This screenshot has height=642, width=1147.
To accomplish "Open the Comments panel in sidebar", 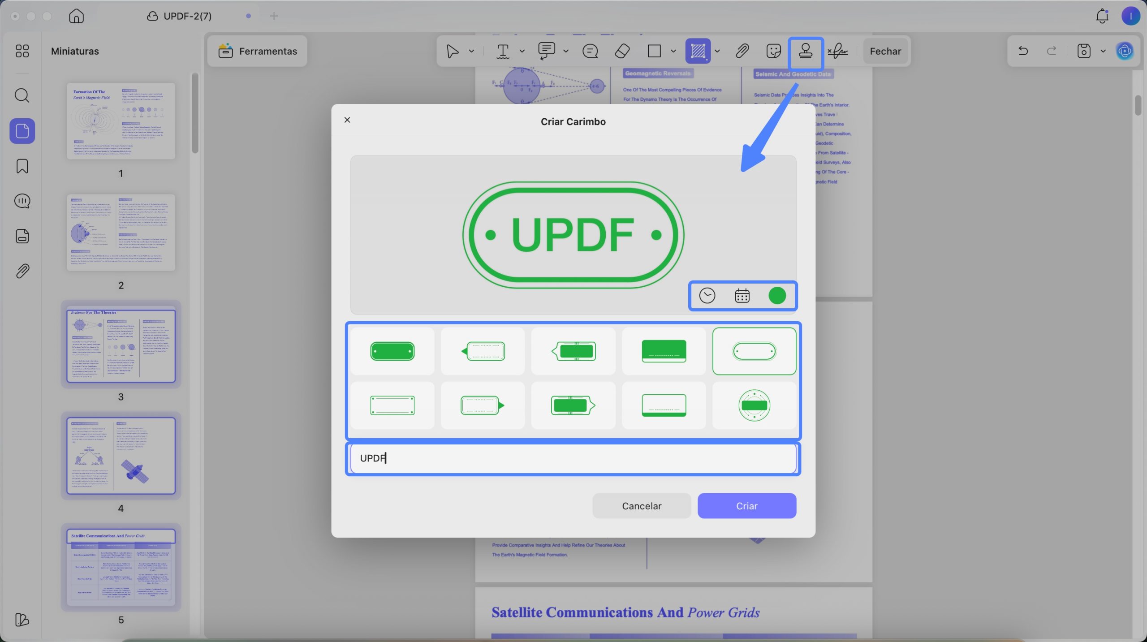I will [x=22, y=201].
